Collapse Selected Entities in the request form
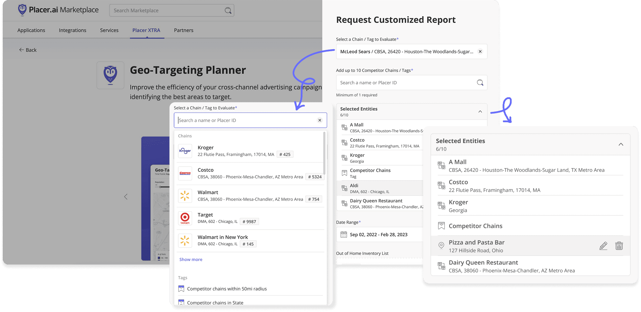The height and width of the screenshot is (312, 641). click(x=480, y=112)
